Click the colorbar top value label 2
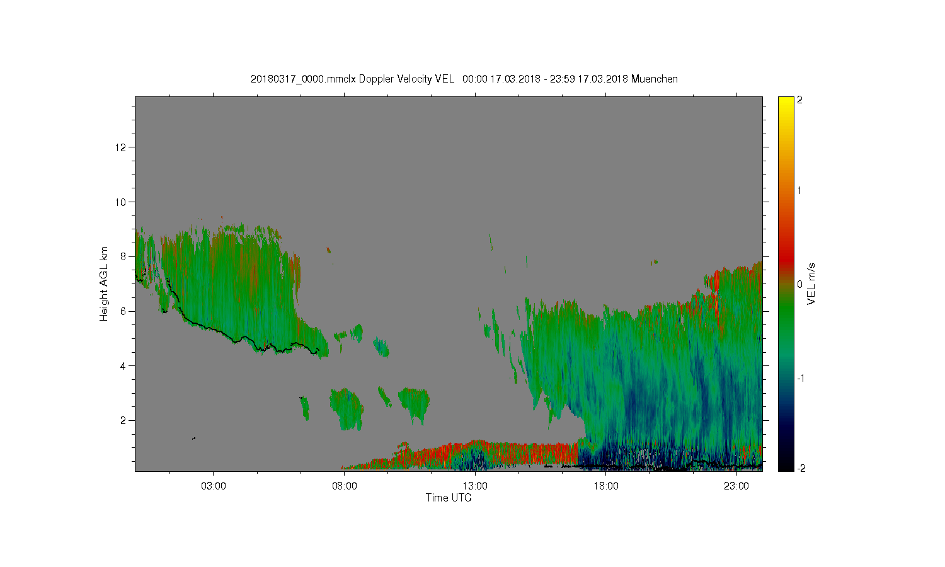Screen dimensions: 945x567 (800, 101)
